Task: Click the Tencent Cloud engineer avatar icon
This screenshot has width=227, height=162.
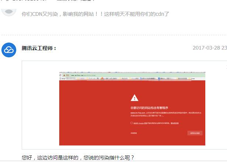Action: (x=9, y=50)
